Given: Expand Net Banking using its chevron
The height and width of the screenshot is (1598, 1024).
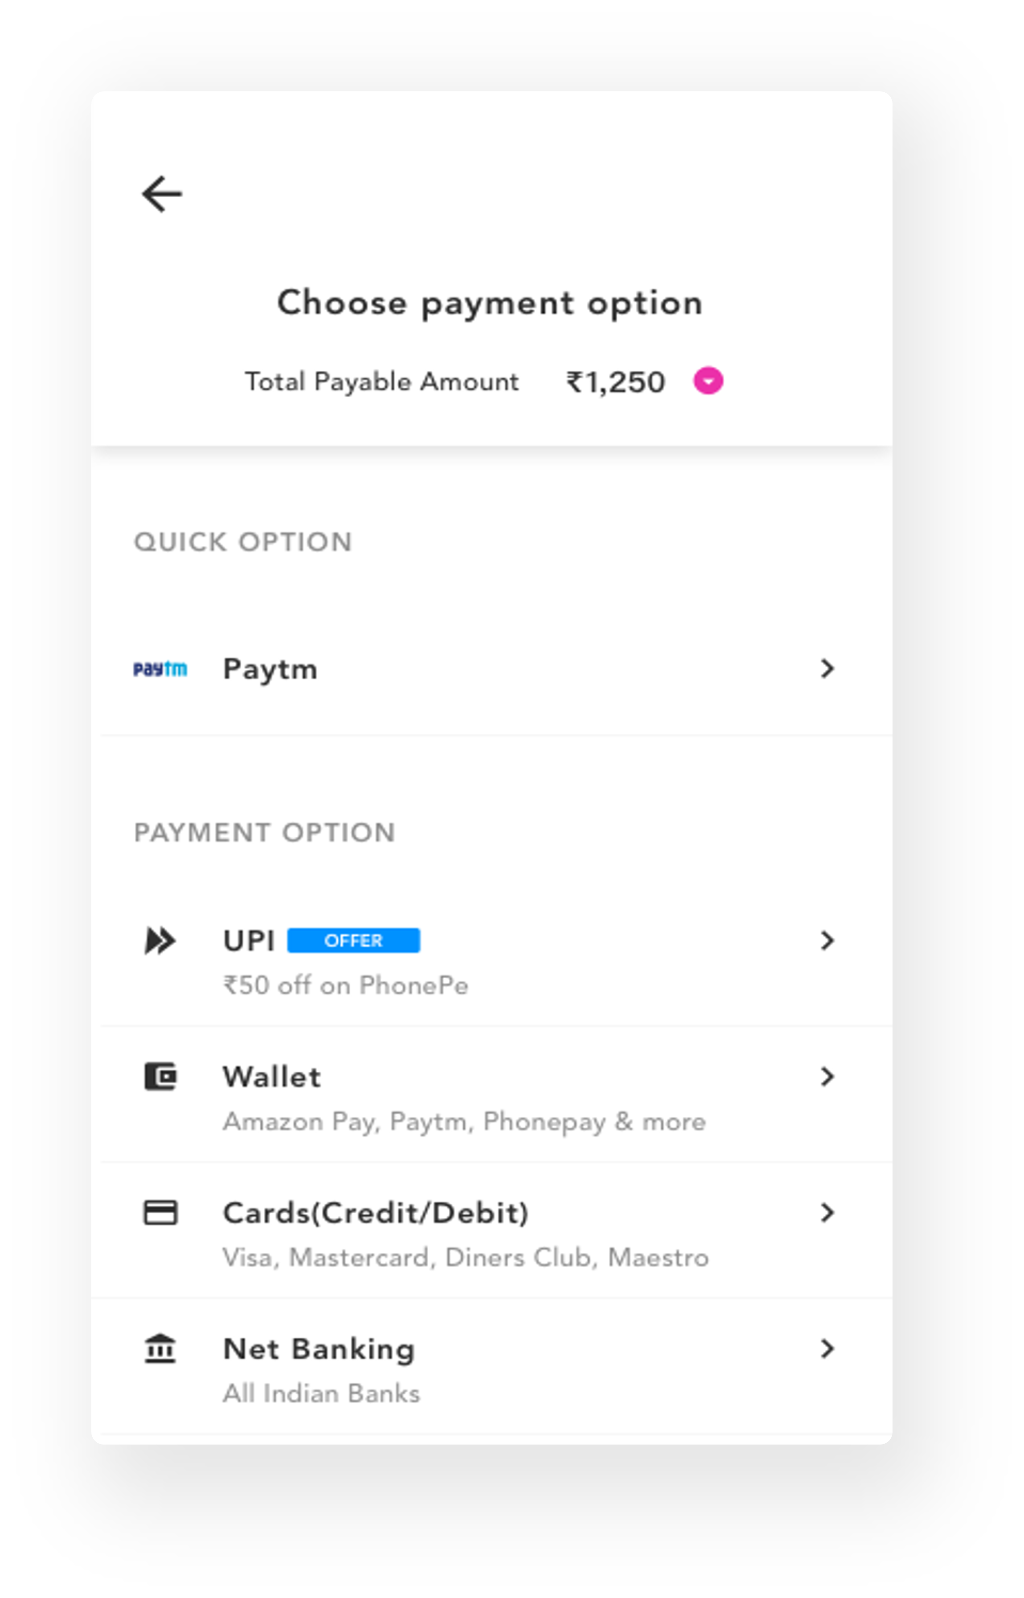Looking at the screenshot, I should [826, 1349].
